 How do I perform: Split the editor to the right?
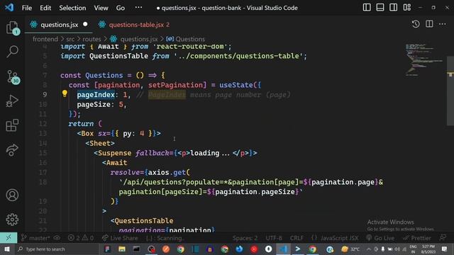click(429, 24)
